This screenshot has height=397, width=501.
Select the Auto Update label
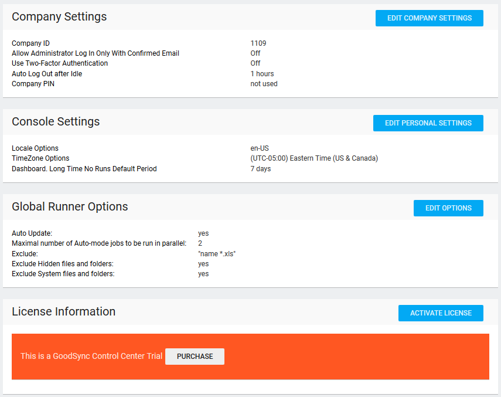[32, 233]
